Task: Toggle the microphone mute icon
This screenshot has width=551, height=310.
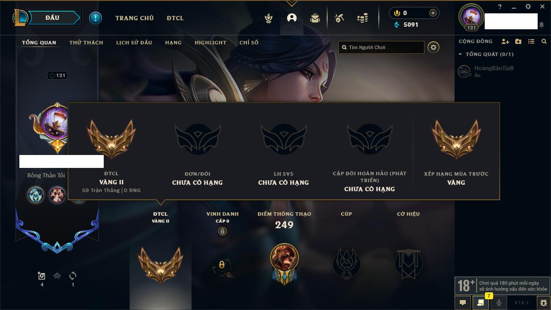Action: [498, 303]
